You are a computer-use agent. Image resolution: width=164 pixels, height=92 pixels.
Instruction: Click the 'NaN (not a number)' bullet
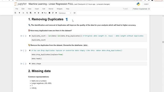[39, 81]
